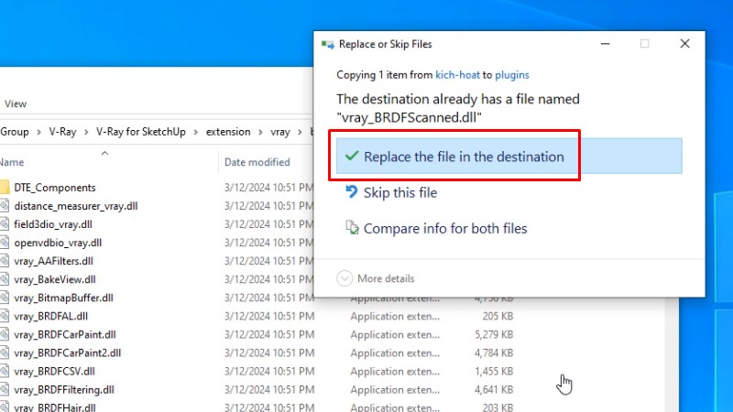Open the plugins destination folder link
The image size is (733, 412).
click(x=512, y=75)
